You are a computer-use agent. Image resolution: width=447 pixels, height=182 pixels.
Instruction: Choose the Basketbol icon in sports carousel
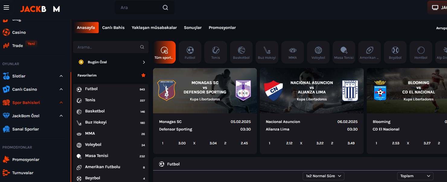241,52
